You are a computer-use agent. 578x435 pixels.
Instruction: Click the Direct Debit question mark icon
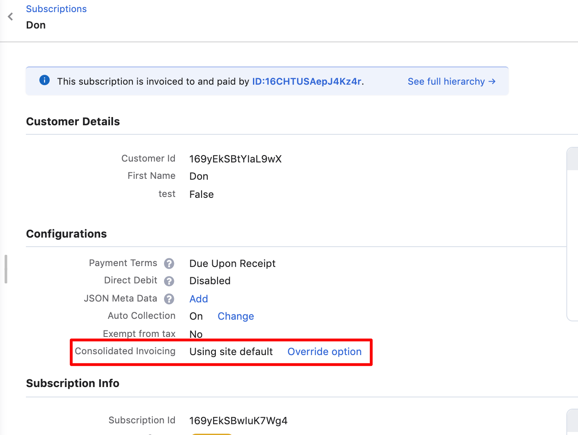pos(169,281)
